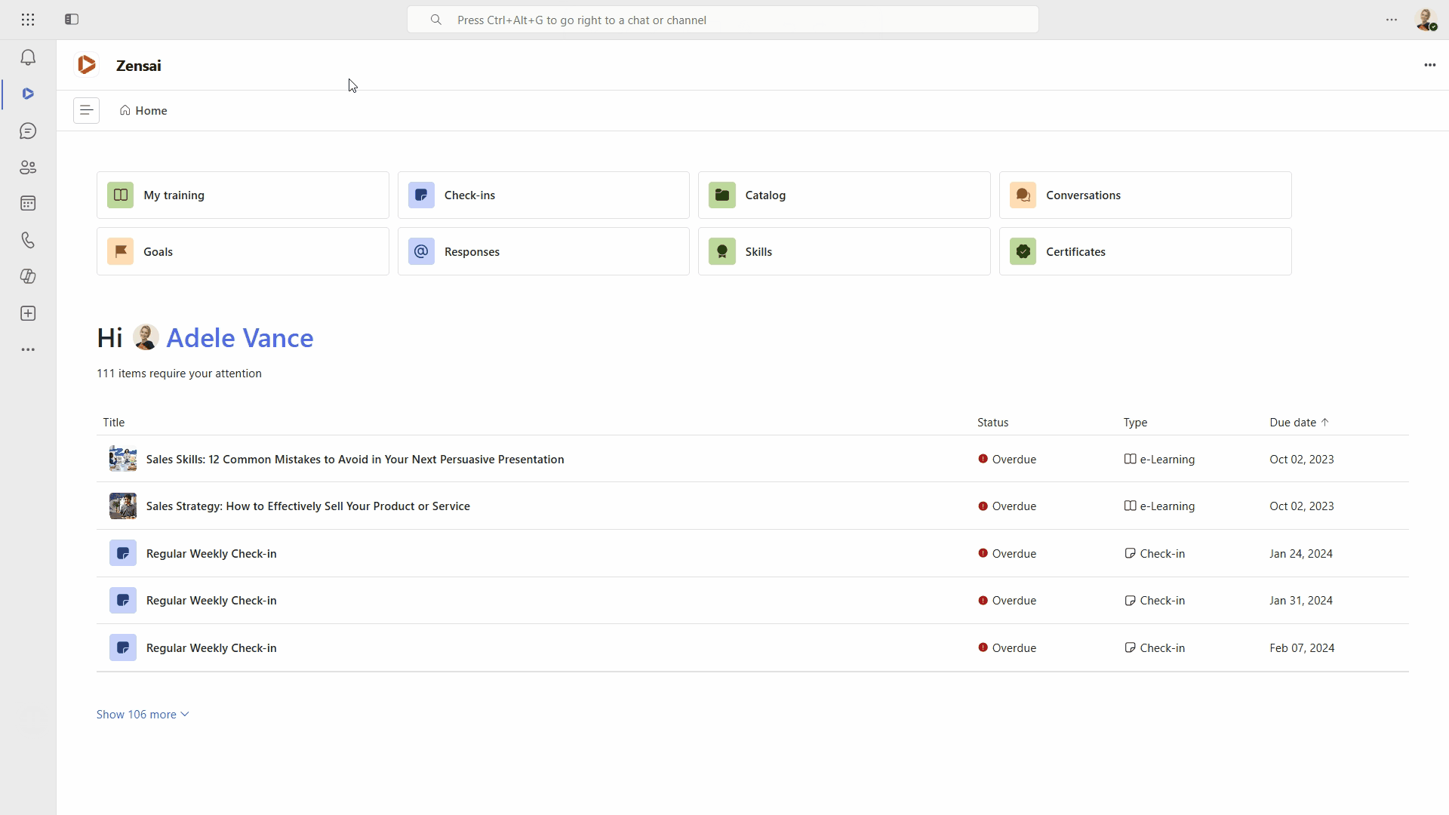The width and height of the screenshot is (1449, 815).
Task: Open the My training tile
Action: (242, 195)
